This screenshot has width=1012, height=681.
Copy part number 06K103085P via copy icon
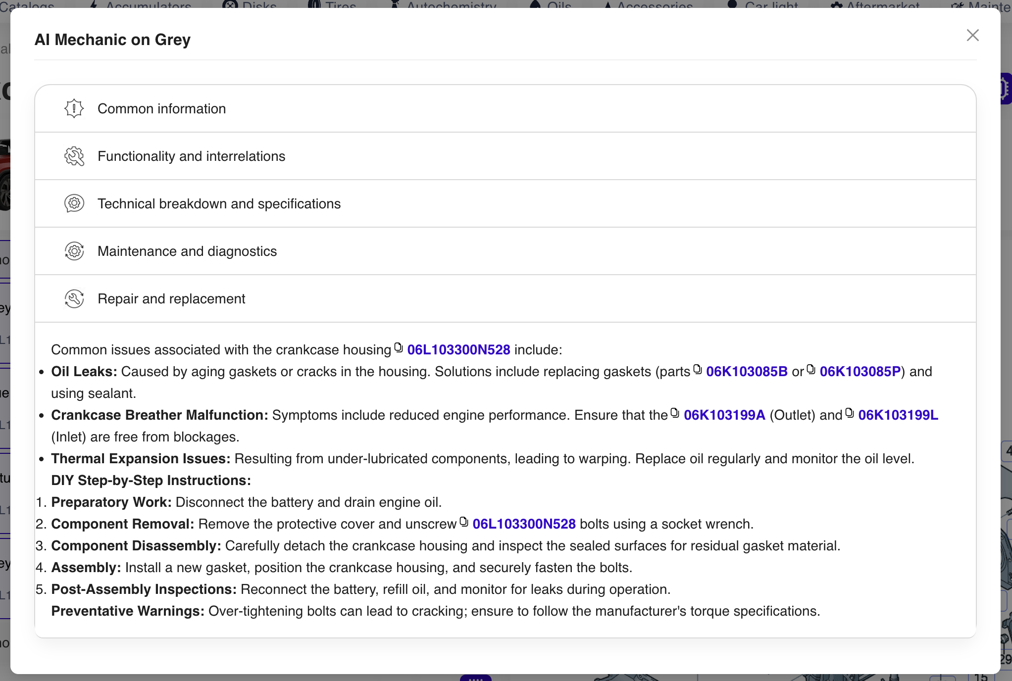coord(811,369)
